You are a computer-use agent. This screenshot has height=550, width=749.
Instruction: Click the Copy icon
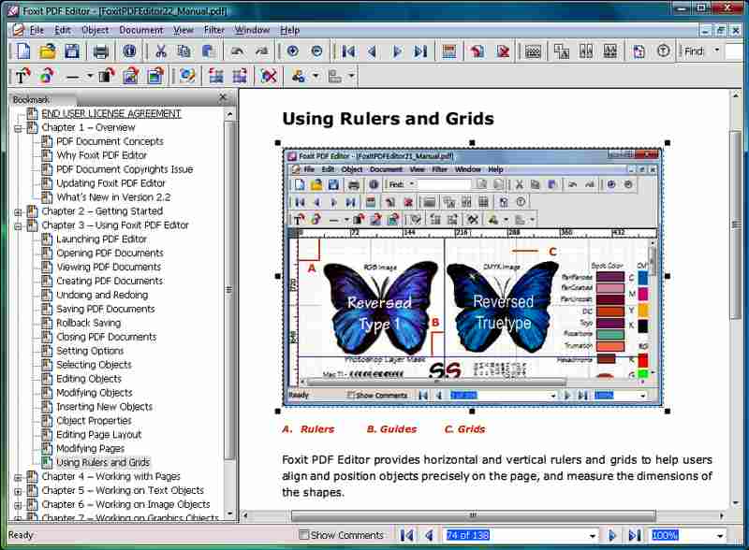[184, 51]
